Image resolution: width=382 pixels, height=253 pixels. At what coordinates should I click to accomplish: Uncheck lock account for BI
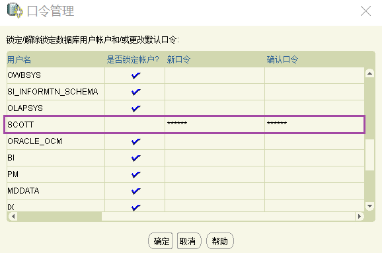coord(135,158)
